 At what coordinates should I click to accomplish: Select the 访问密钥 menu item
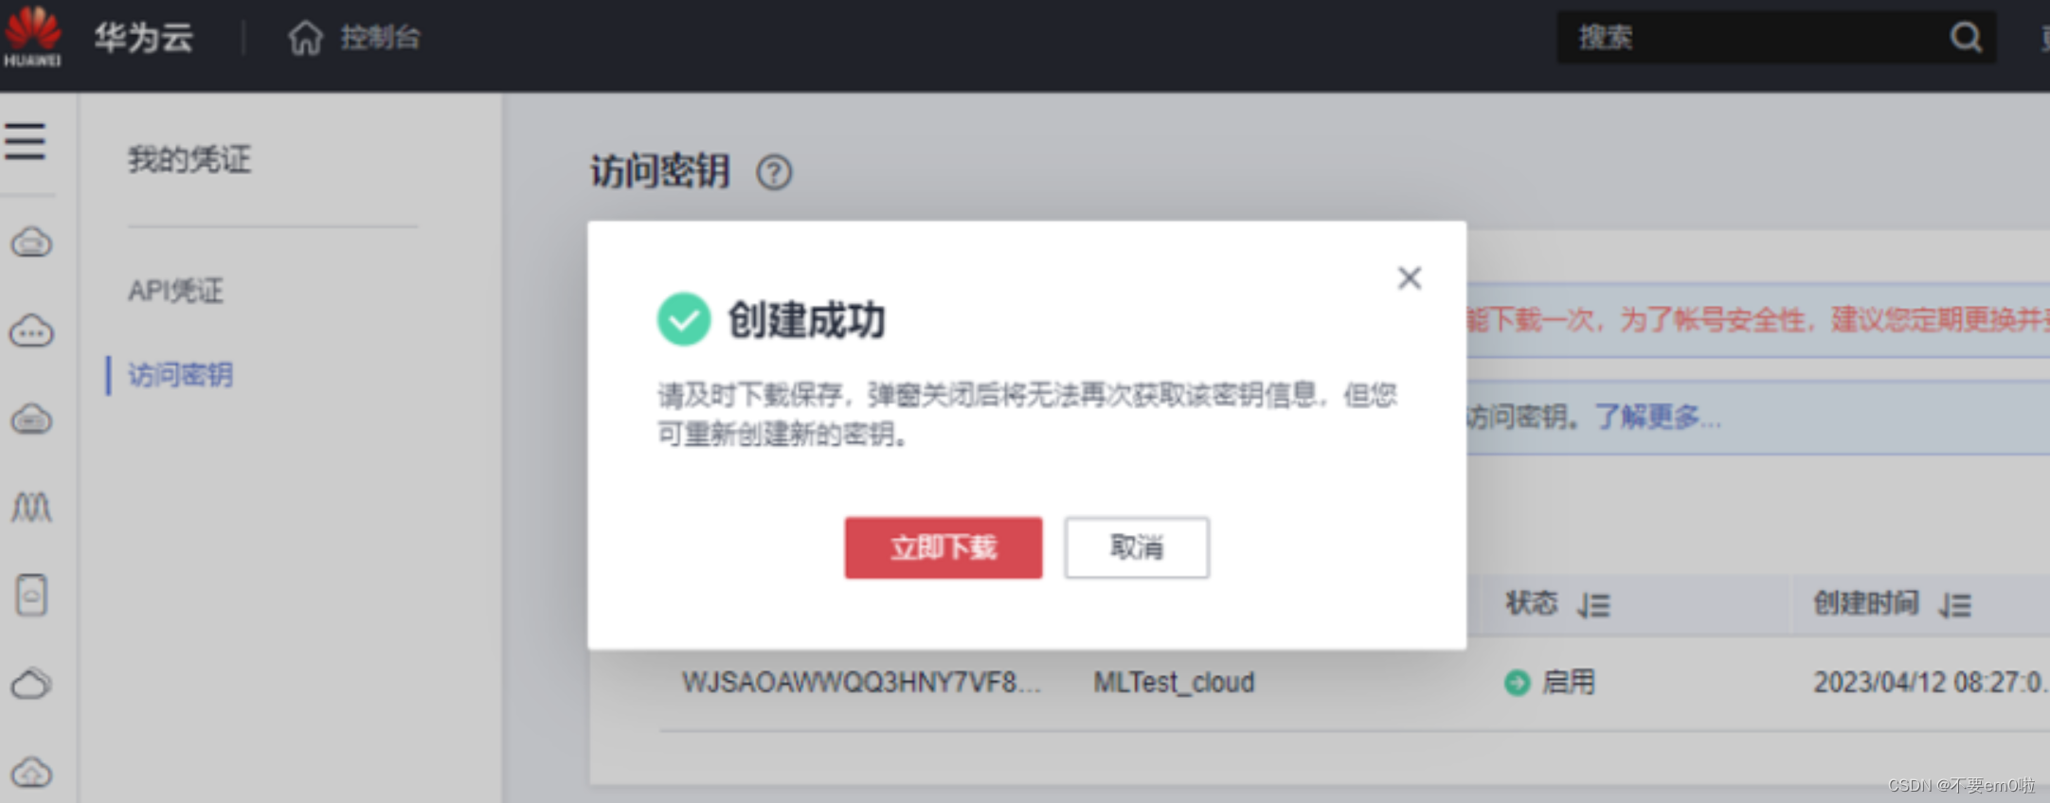(180, 375)
